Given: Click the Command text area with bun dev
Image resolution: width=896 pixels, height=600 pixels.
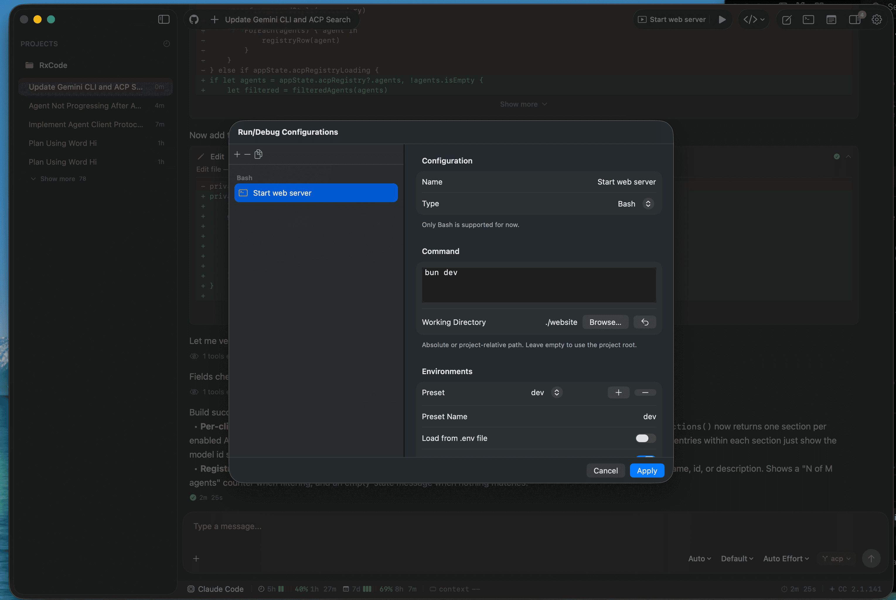Looking at the screenshot, I should click(539, 285).
